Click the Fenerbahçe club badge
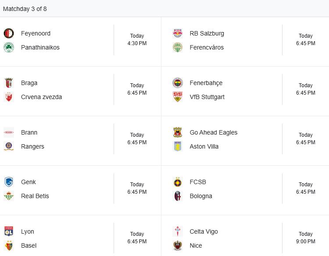 click(178, 83)
